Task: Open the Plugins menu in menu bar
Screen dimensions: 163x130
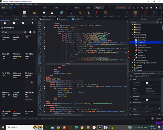Action: (x=17, y=4)
